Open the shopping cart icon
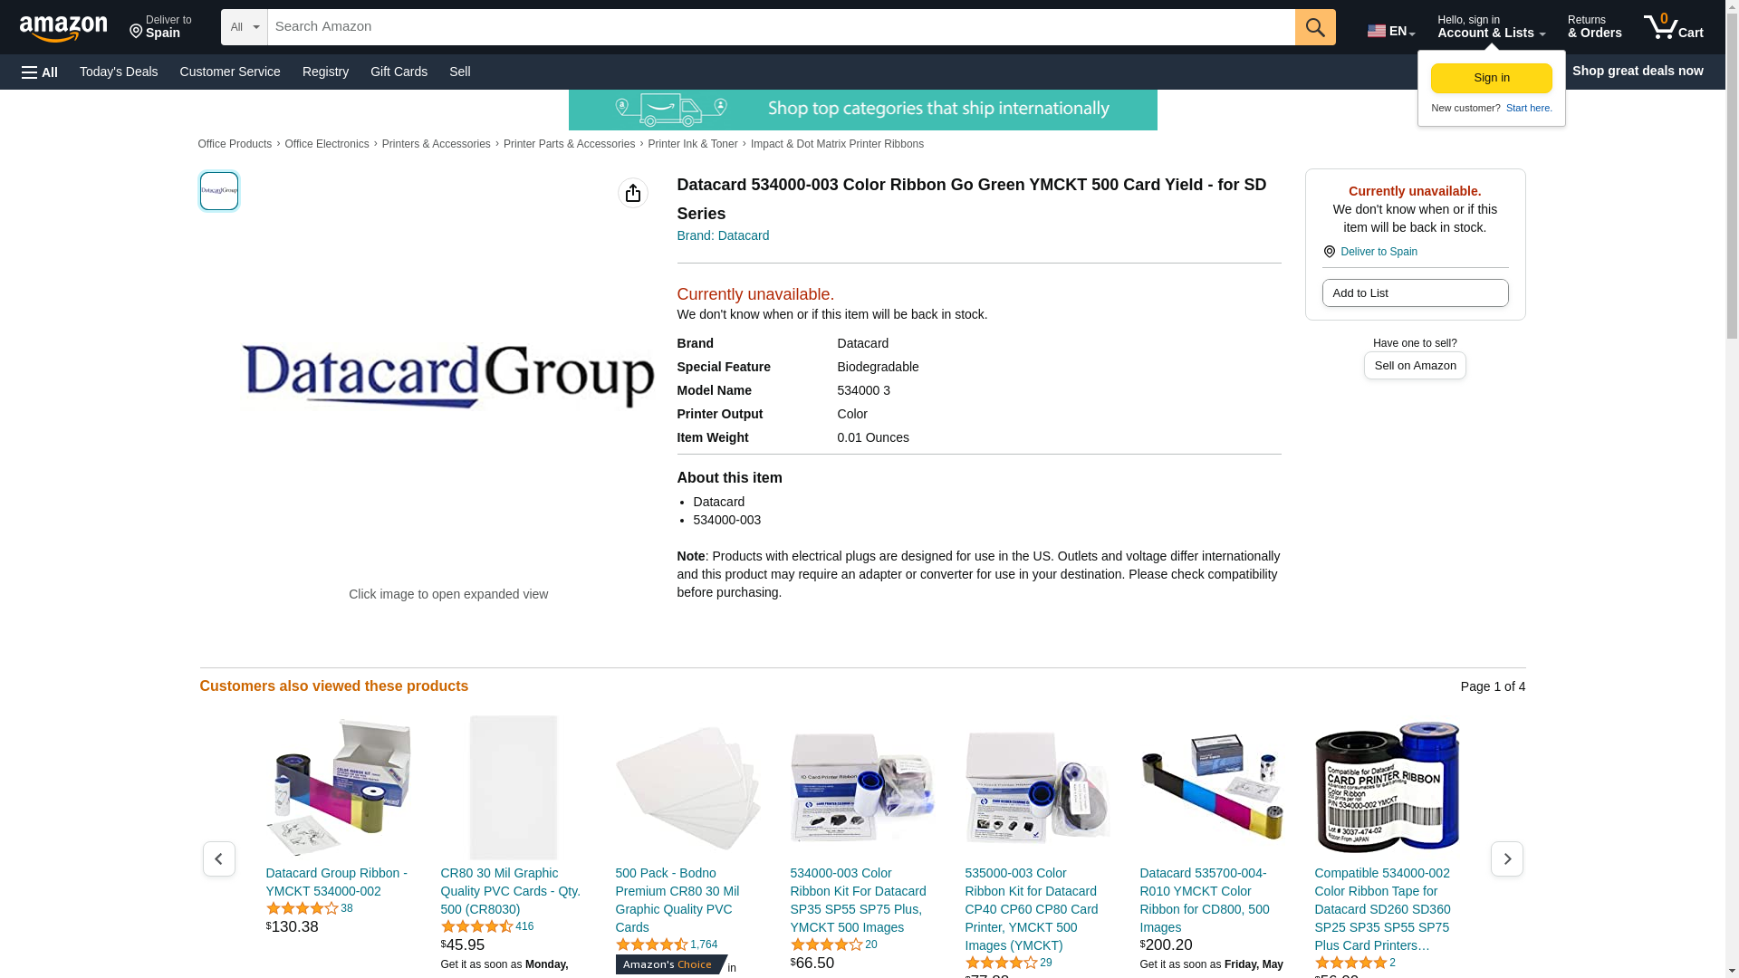The height and width of the screenshot is (978, 1739). [x=1673, y=26]
